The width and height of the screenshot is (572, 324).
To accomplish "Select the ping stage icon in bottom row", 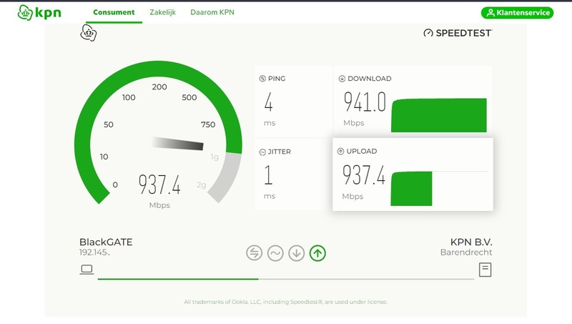I will pos(255,253).
